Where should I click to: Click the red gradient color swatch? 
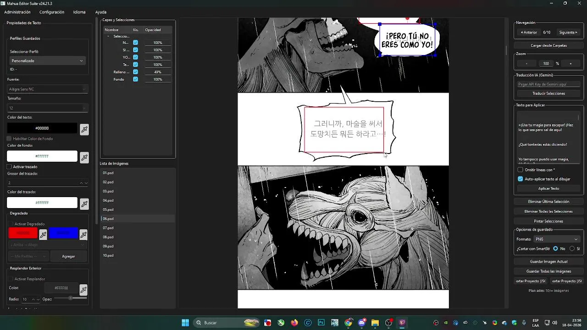(23, 233)
